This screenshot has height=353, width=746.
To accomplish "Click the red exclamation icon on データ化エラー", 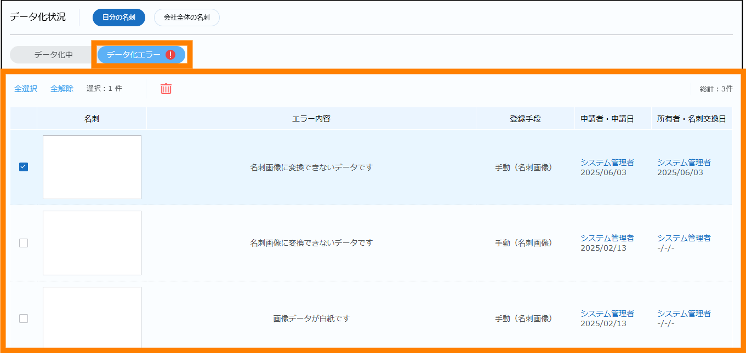I will pos(170,55).
